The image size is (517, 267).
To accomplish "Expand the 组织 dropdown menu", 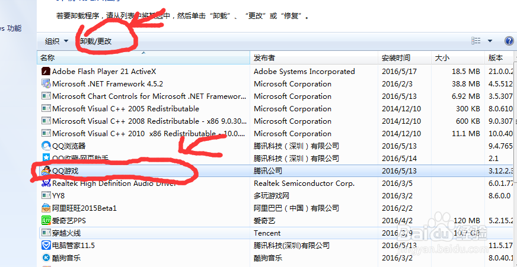I will 56,41.
